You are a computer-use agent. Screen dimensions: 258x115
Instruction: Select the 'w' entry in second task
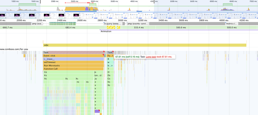point(110,62)
